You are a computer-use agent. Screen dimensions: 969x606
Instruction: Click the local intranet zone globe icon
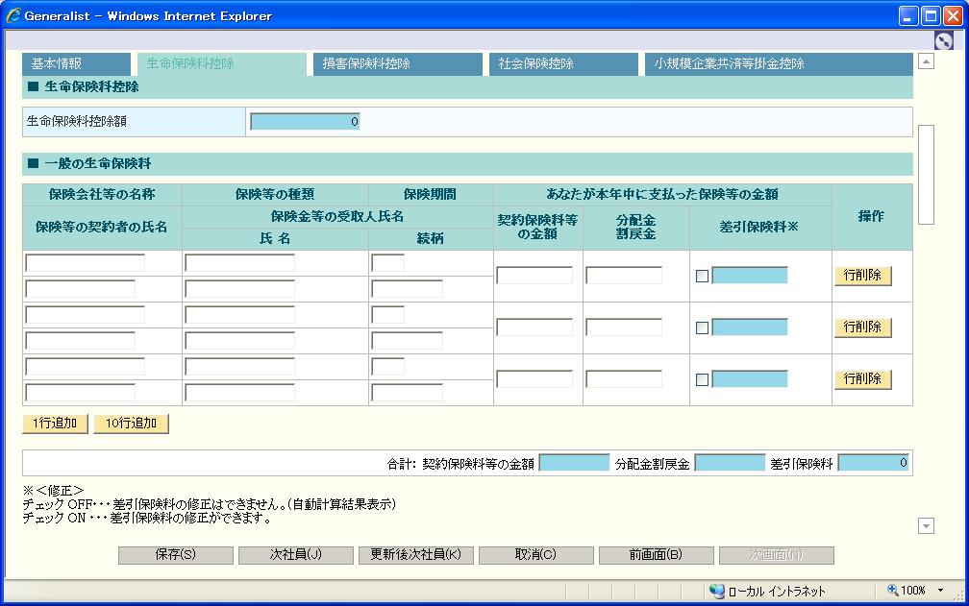pyautogui.click(x=716, y=591)
